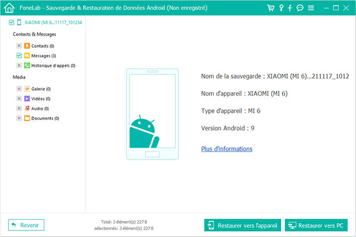Toggle the Historique d'appels checkbox

tap(19, 66)
